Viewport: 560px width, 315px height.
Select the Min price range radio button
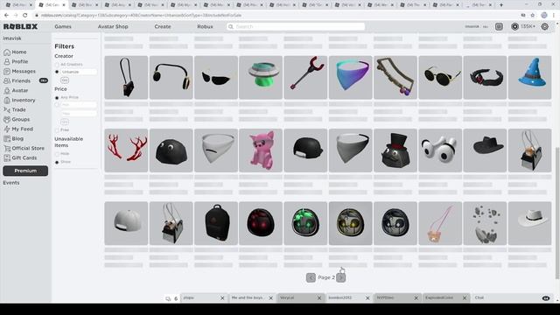coord(57,105)
